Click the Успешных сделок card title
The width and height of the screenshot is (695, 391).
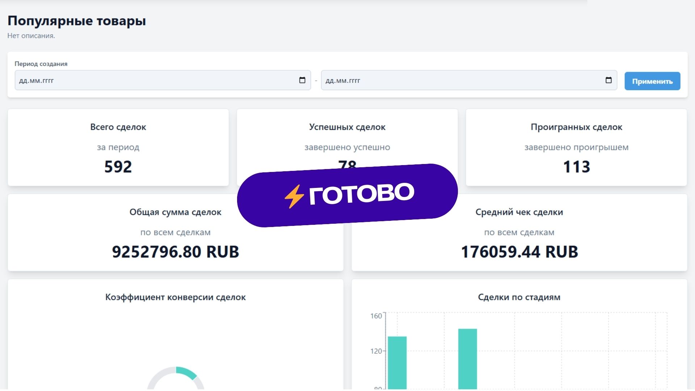[347, 127]
